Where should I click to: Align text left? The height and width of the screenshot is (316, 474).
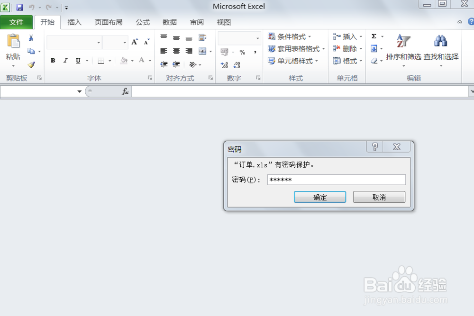coord(164,51)
